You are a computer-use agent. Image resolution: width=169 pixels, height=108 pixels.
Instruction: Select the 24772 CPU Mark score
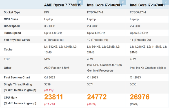[x=97, y=97]
